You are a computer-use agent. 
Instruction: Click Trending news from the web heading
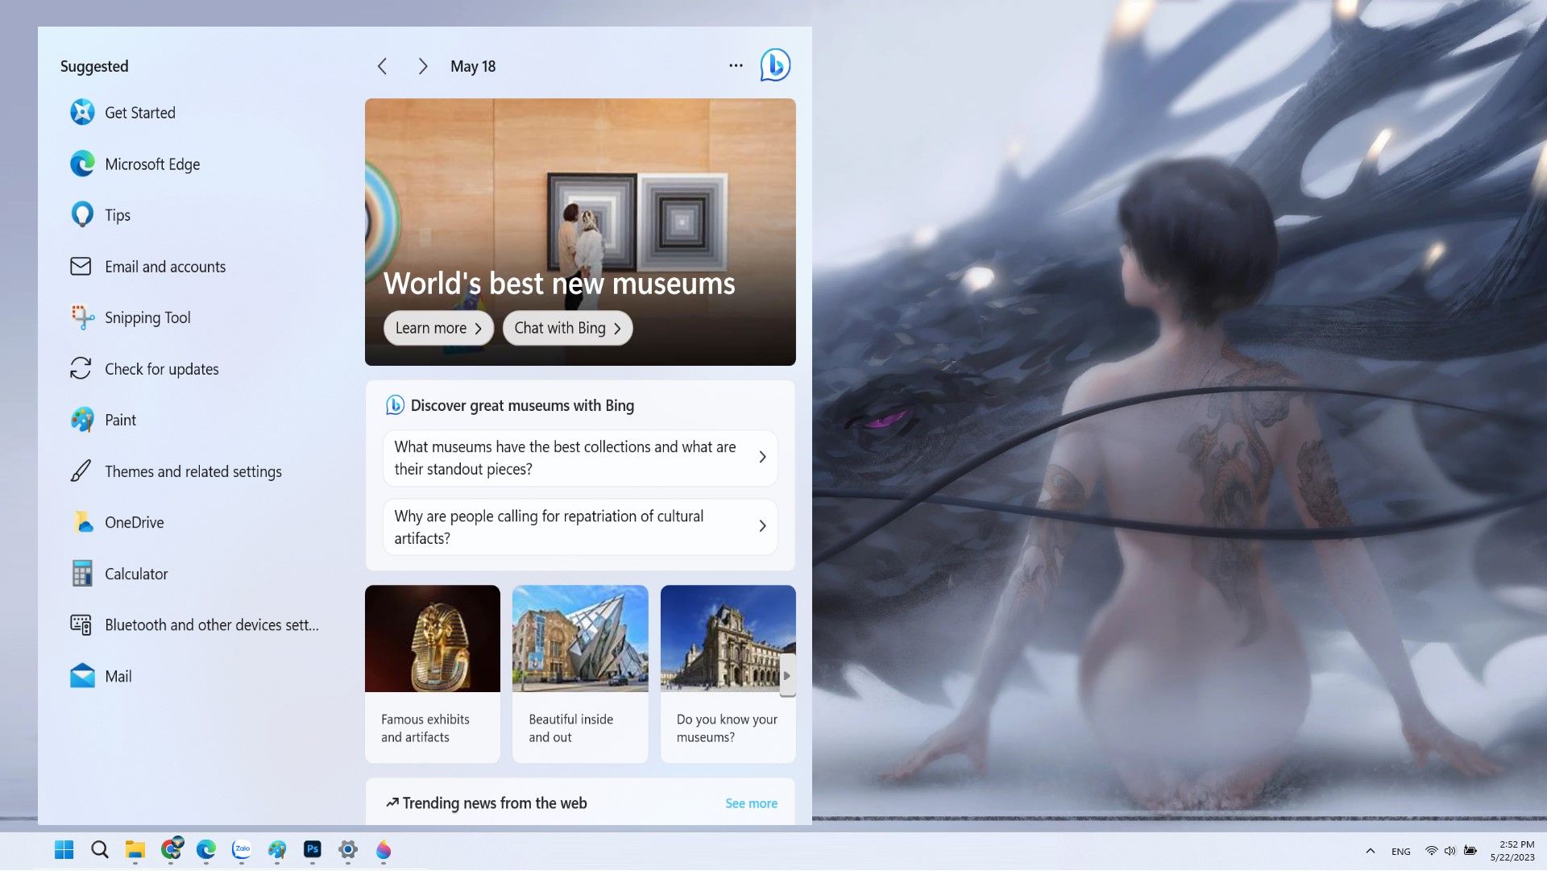point(494,803)
